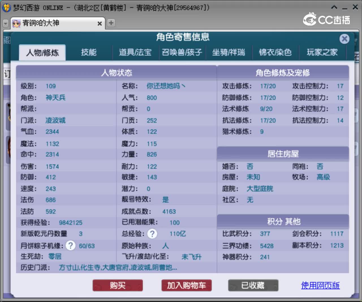362x302 pixels.
Task: Click the 级别 value 109
Action: (51, 86)
